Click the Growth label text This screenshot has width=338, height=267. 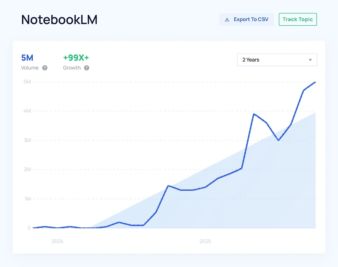[x=72, y=68]
